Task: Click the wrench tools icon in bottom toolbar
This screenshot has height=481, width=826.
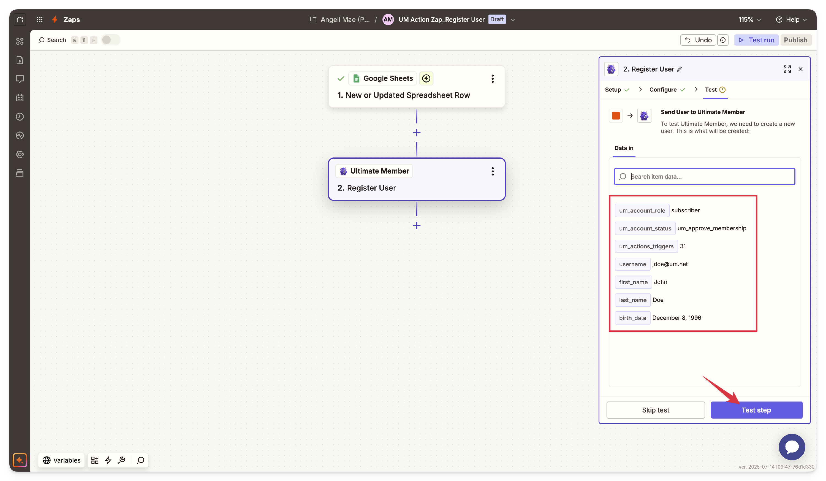Action: [122, 460]
